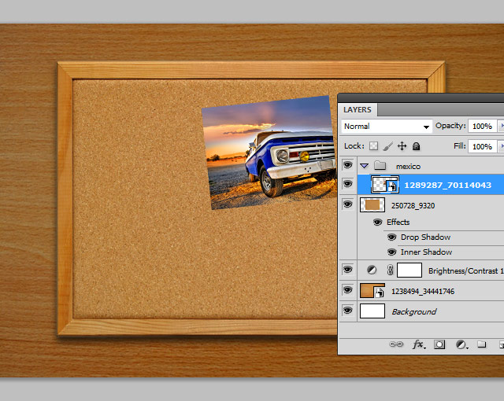Hide the Drop Shadow effect
This screenshot has width=504, height=401.
[391, 237]
